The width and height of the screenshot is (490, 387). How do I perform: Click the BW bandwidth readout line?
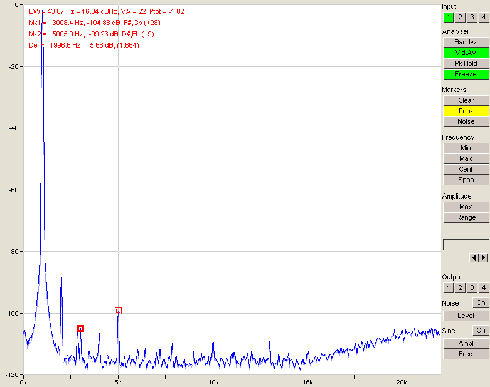(x=107, y=11)
